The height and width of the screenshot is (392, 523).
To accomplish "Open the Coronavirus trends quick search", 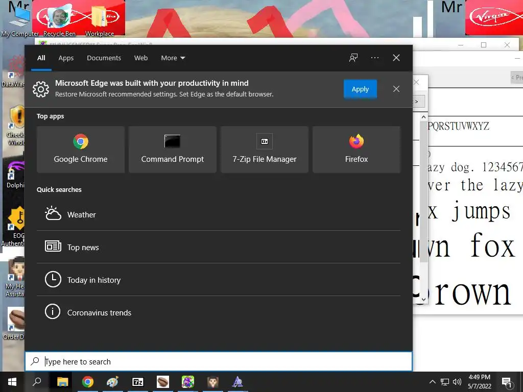I will pos(219,312).
